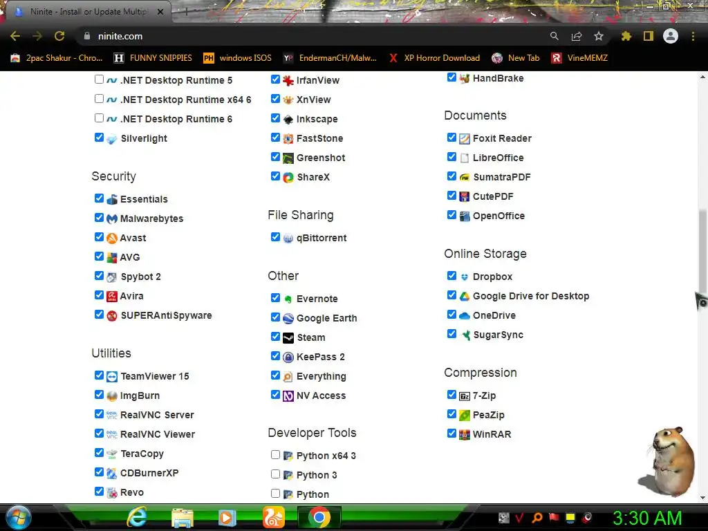The image size is (708, 531).
Task: Tick the Python 3 checkbox
Action: [x=275, y=474]
